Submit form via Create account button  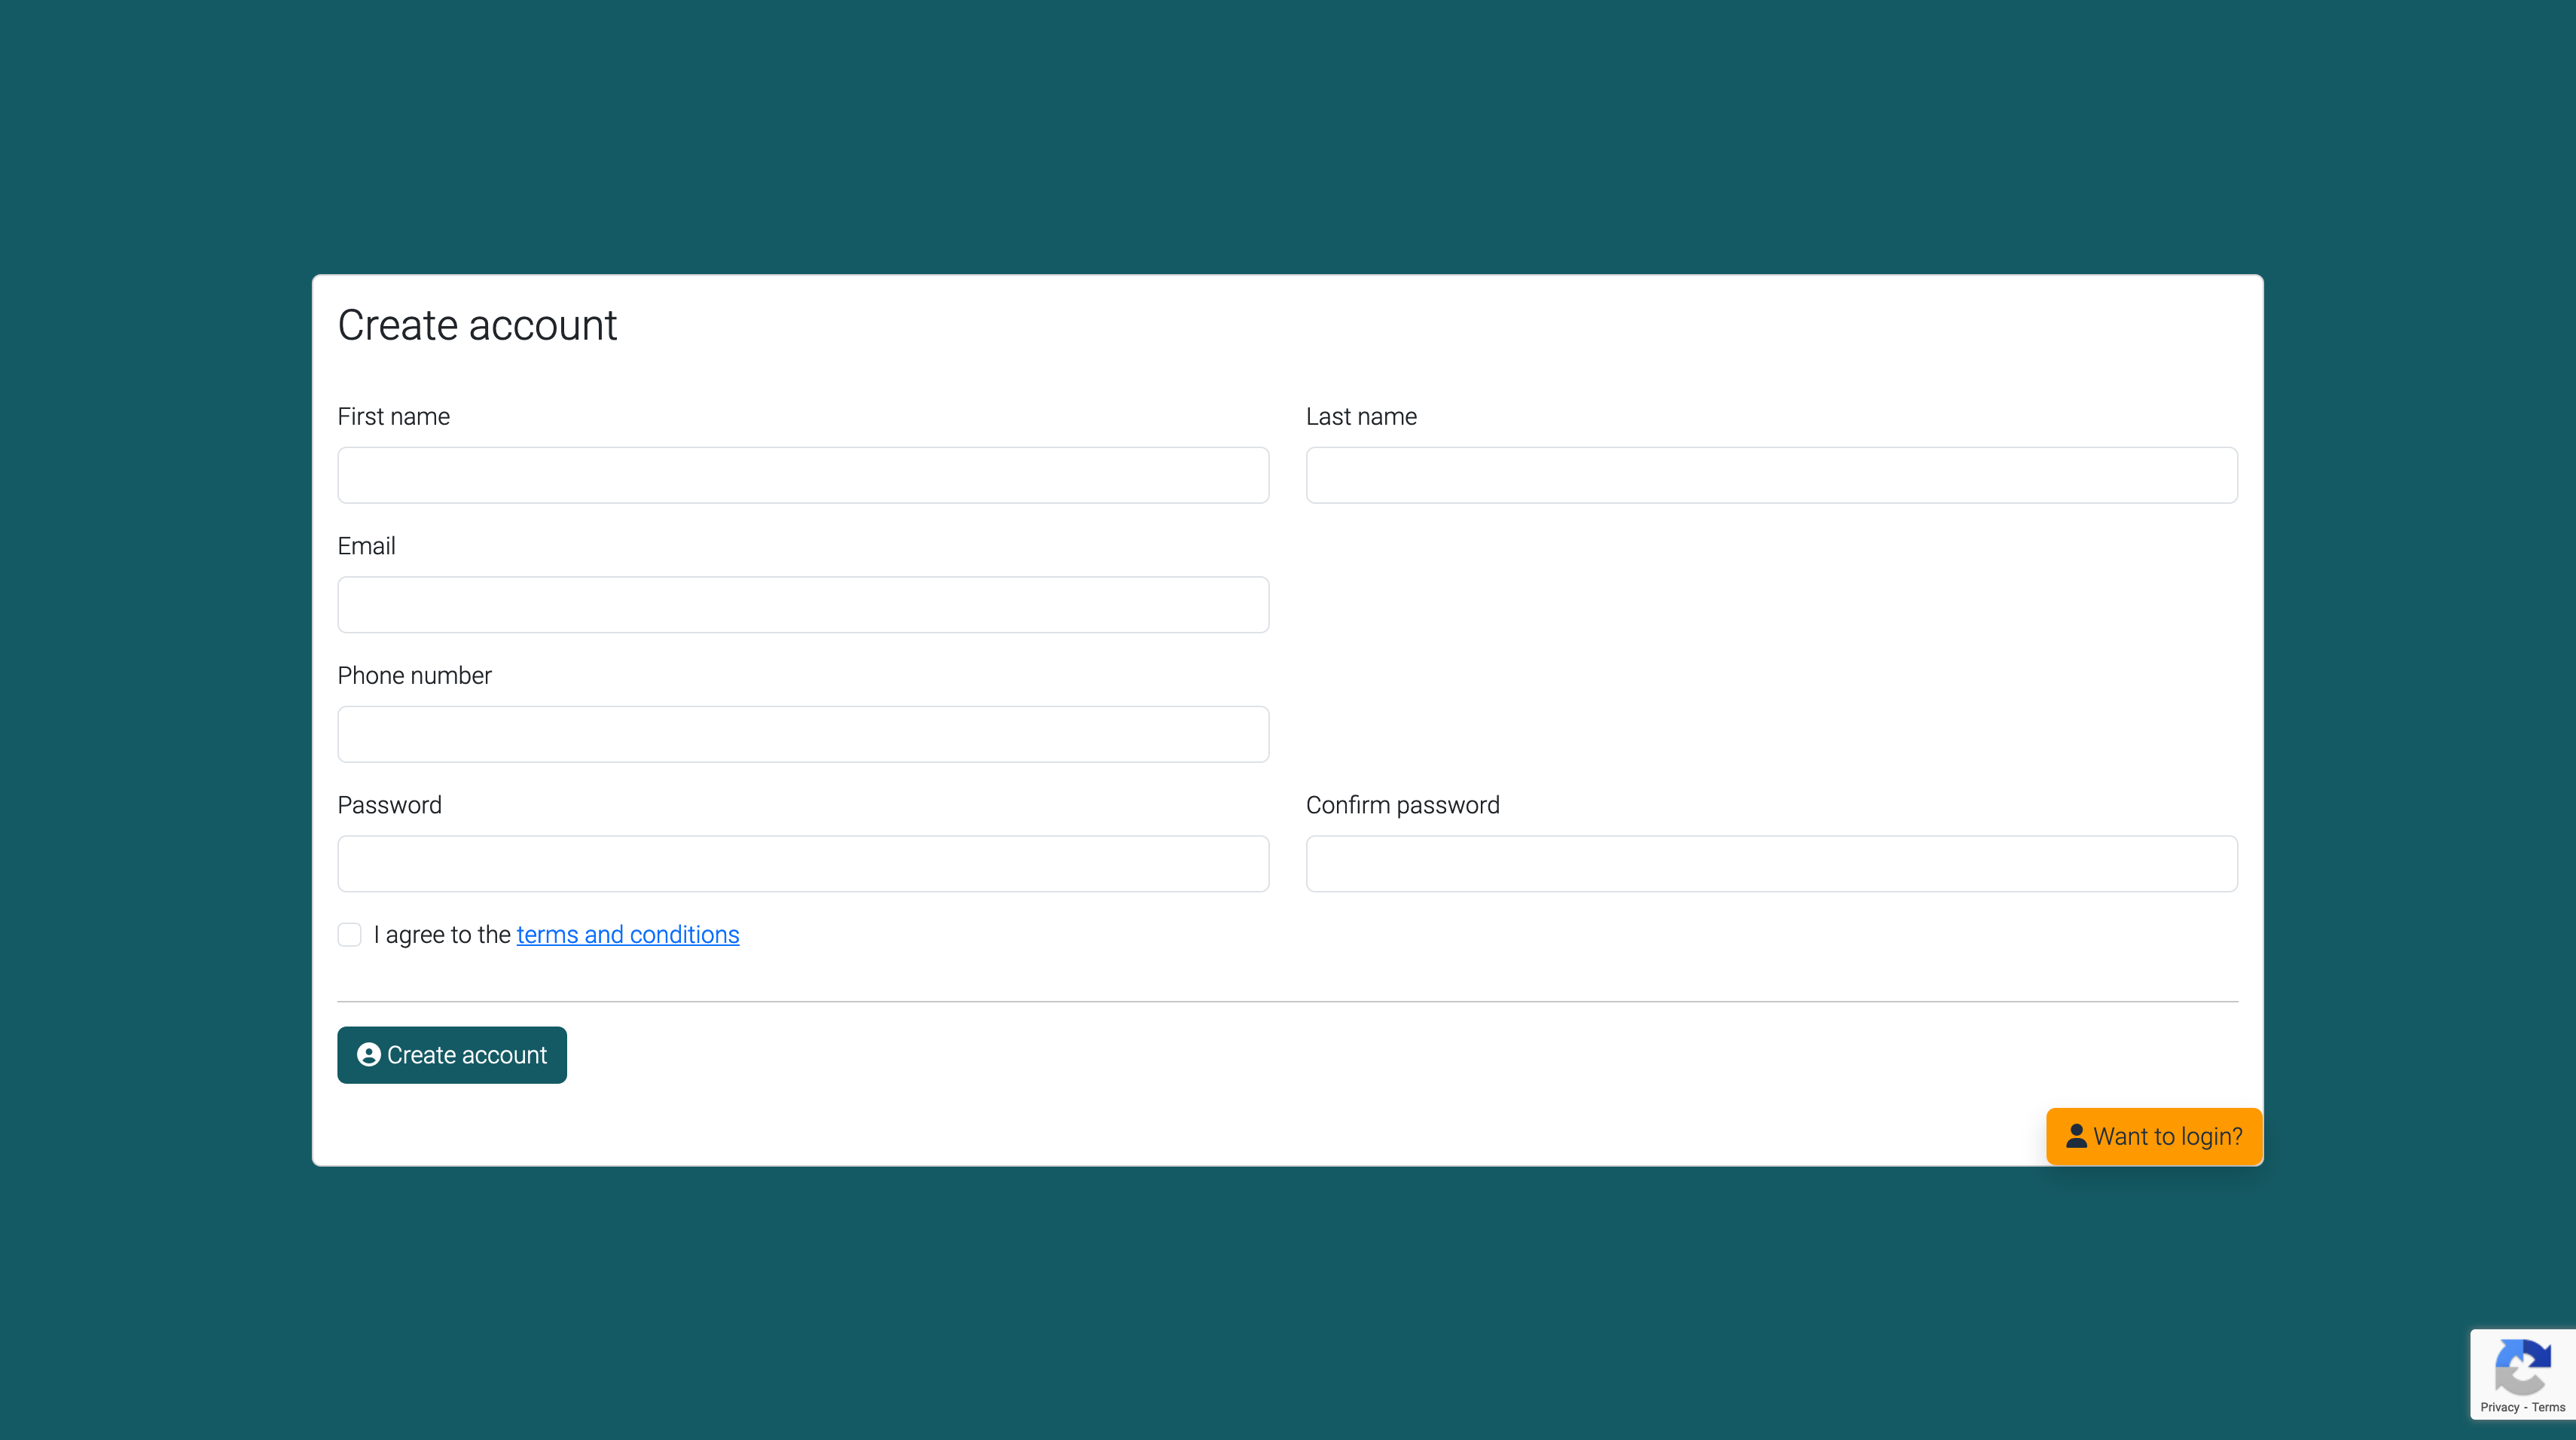[x=453, y=1054]
